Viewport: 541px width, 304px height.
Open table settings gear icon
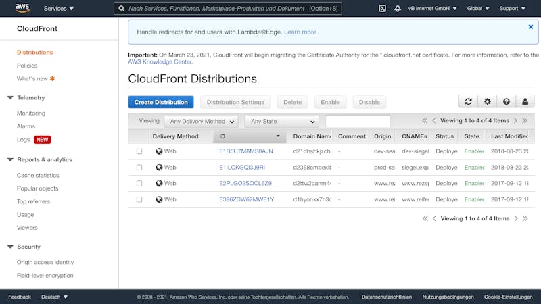(487, 101)
